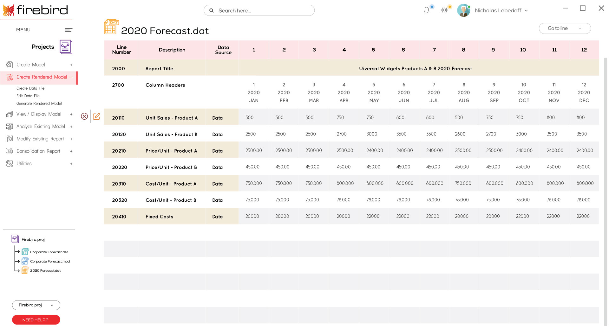This screenshot has height=329, width=609.
Task: Click the Modify Existing Report icon
Action: [10, 139]
